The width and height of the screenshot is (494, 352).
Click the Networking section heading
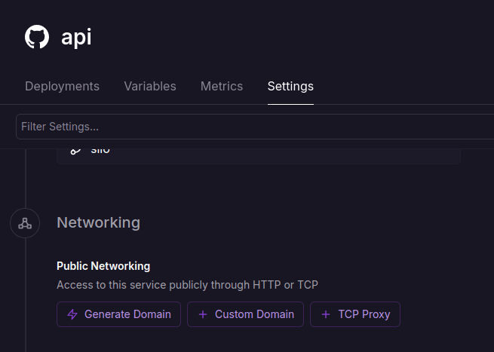[98, 222]
